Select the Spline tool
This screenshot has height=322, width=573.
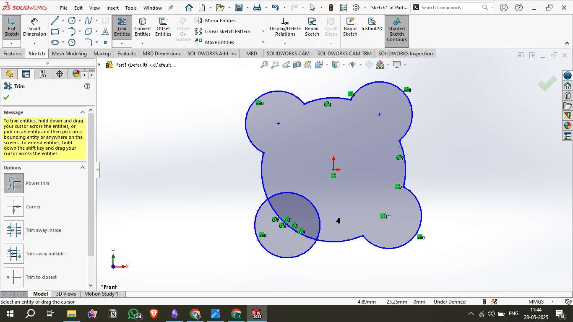[89, 21]
